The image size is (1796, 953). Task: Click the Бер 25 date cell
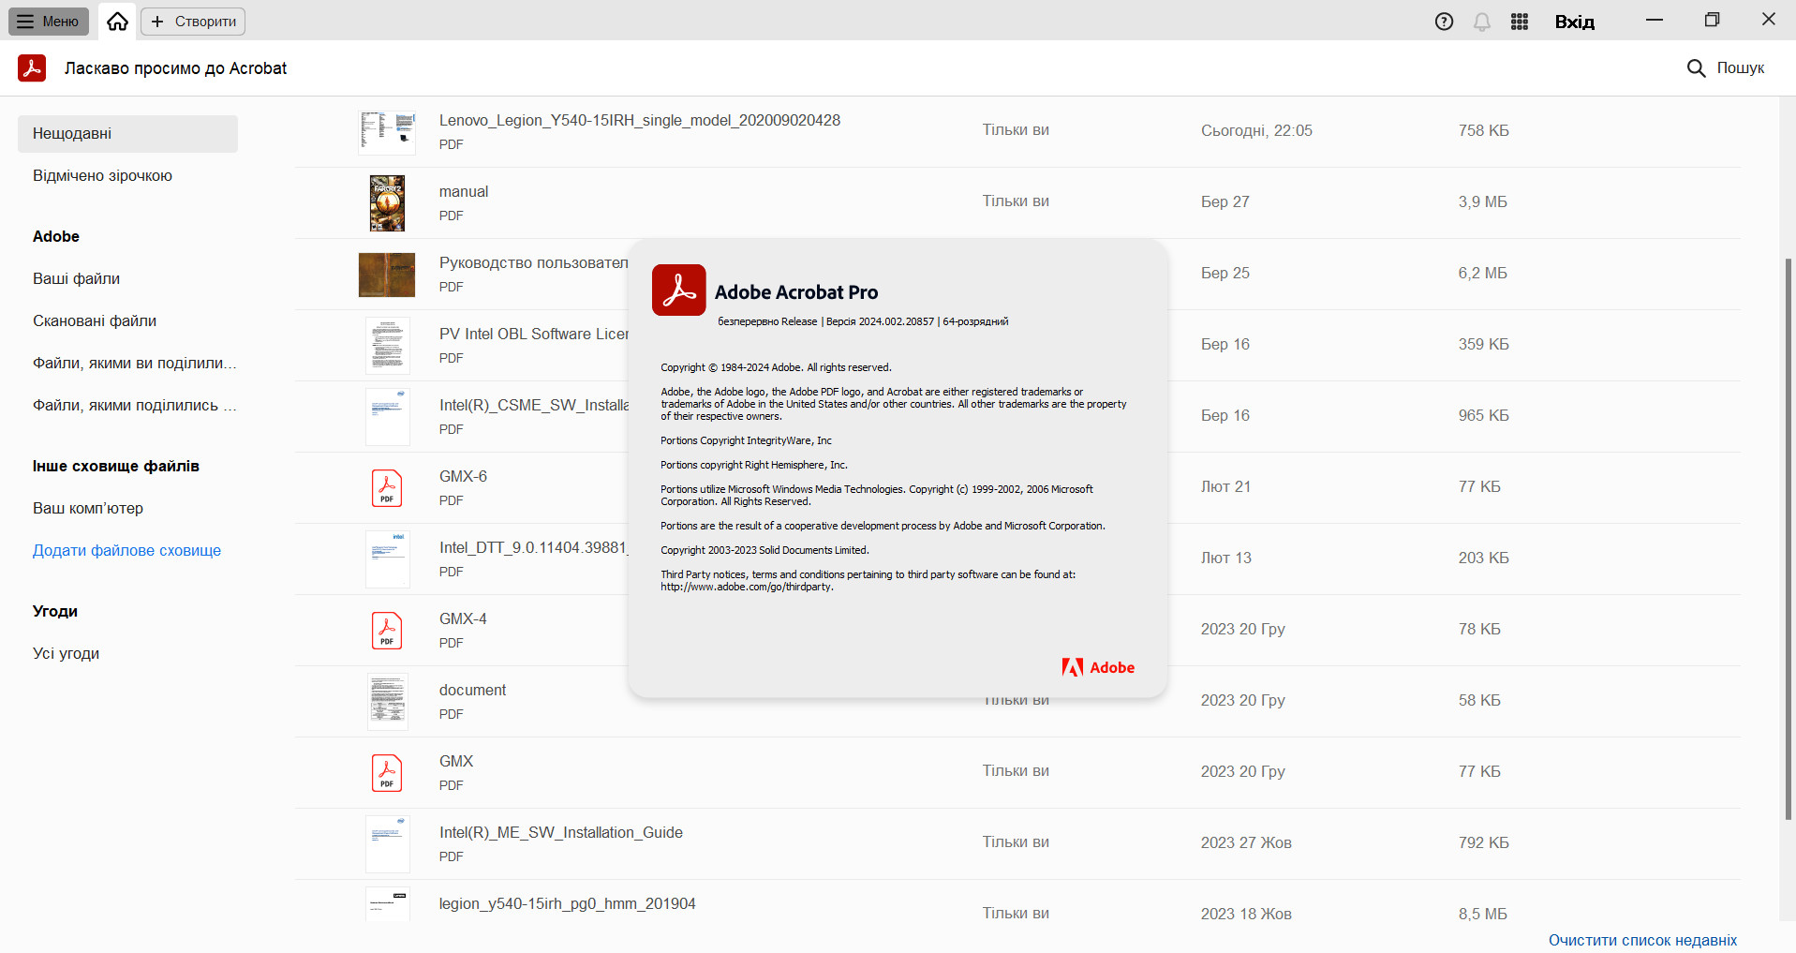[x=1225, y=274]
